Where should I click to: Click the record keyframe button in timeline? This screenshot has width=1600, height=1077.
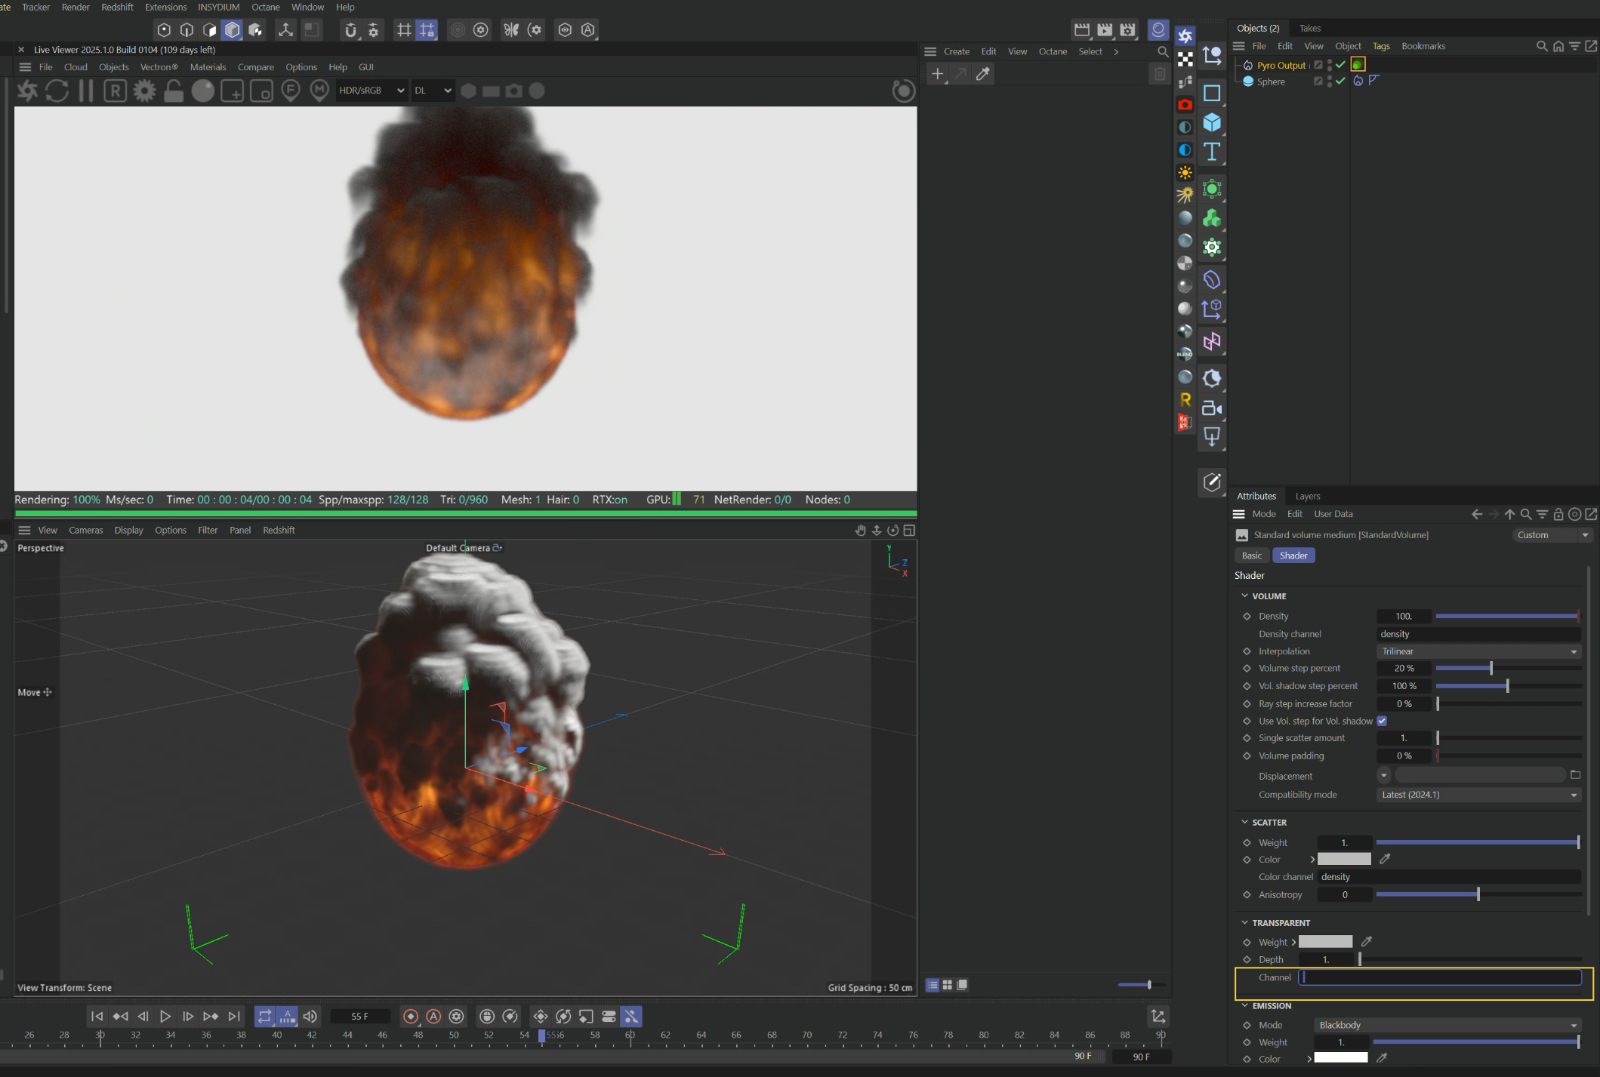[x=411, y=1017]
